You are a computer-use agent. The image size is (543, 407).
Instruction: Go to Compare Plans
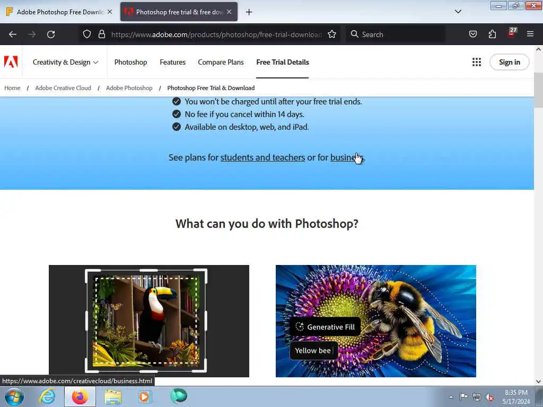tap(221, 63)
